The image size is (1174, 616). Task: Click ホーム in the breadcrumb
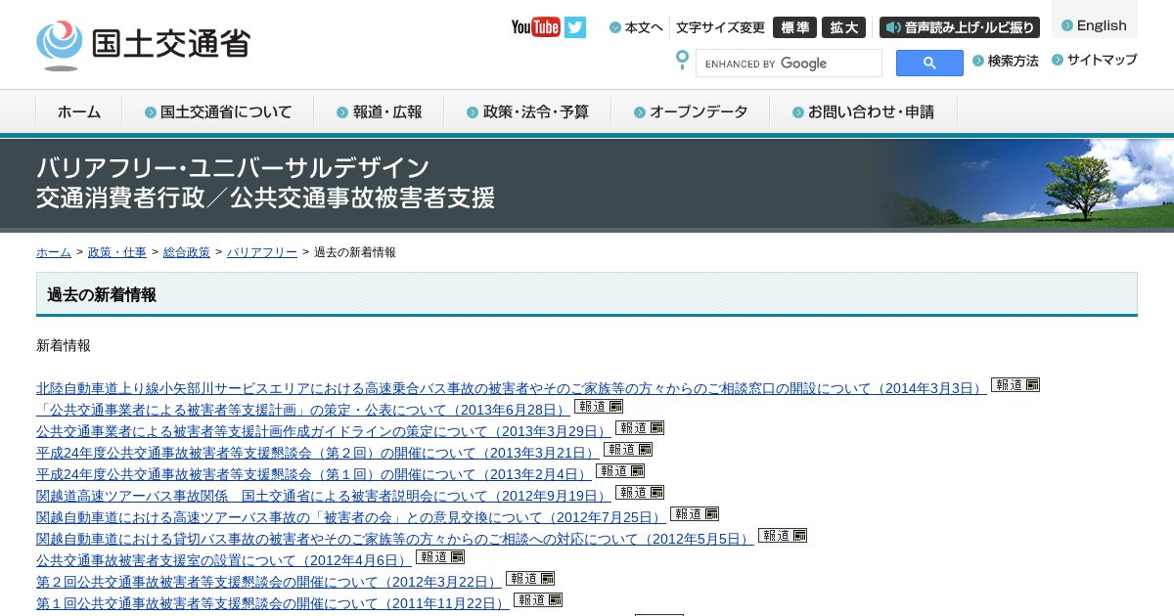click(x=54, y=252)
